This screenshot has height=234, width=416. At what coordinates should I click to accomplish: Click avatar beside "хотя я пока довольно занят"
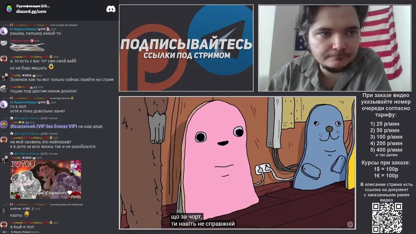[4, 104]
